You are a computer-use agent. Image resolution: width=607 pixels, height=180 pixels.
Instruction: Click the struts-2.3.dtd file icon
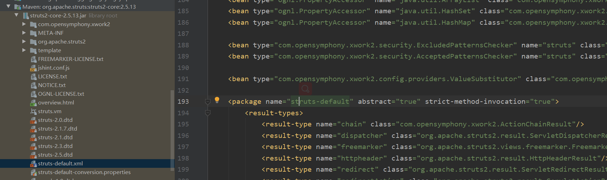coord(33,146)
